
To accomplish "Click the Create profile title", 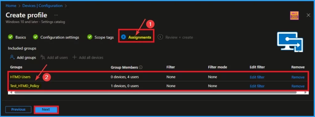I will [26, 15].
